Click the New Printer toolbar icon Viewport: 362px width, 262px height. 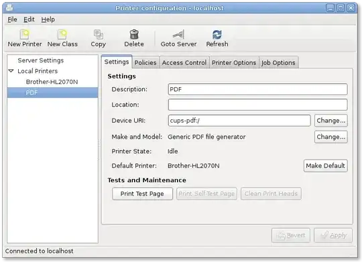coord(25,35)
